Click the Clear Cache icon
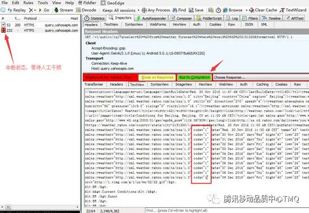The width and height of the screenshot is (309, 213). 252,10
